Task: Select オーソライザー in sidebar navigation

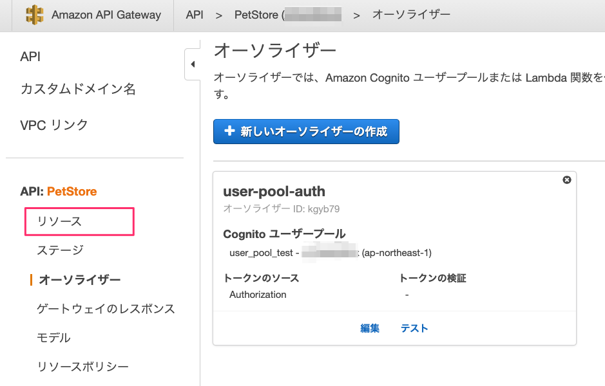Action: point(80,280)
